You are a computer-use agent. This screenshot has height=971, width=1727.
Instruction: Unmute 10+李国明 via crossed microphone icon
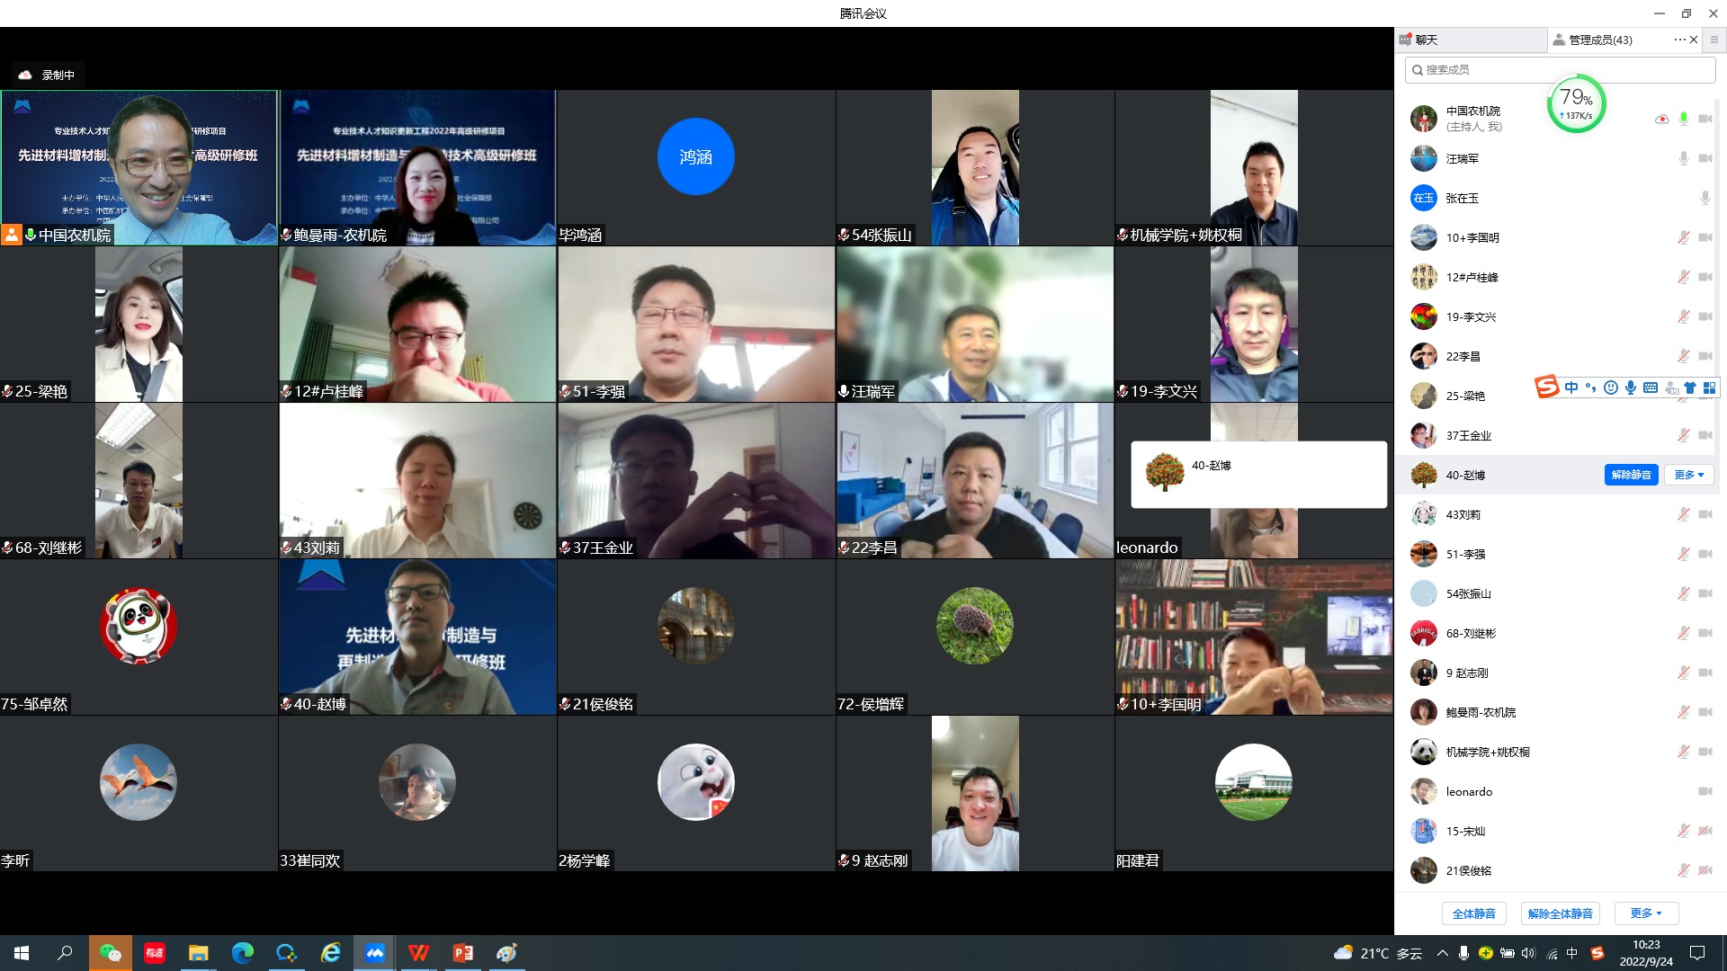coord(1683,237)
